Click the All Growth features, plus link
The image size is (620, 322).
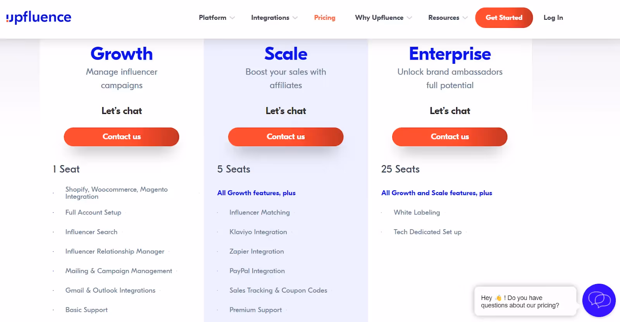256,193
